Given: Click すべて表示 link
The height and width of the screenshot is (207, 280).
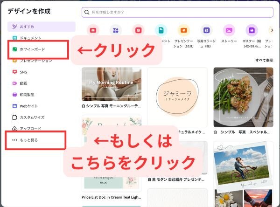Looking at the screenshot, I should (264, 60).
